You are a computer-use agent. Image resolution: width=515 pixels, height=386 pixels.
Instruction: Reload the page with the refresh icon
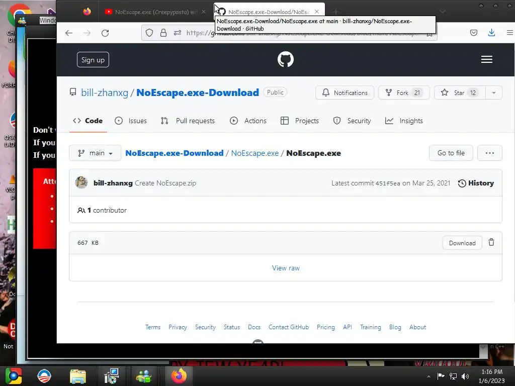(x=105, y=33)
